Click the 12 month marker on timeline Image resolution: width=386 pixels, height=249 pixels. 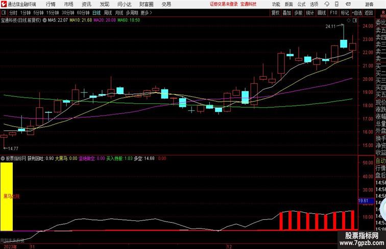[229, 246]
